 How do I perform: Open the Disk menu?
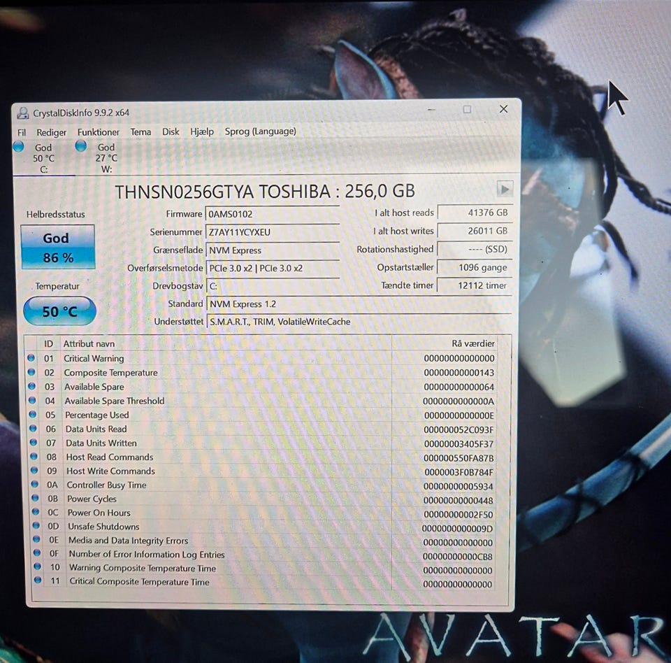tap(171, 131)
